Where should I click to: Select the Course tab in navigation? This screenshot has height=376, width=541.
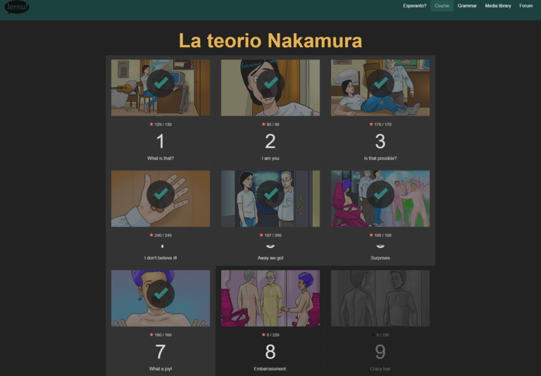[442, 6]
